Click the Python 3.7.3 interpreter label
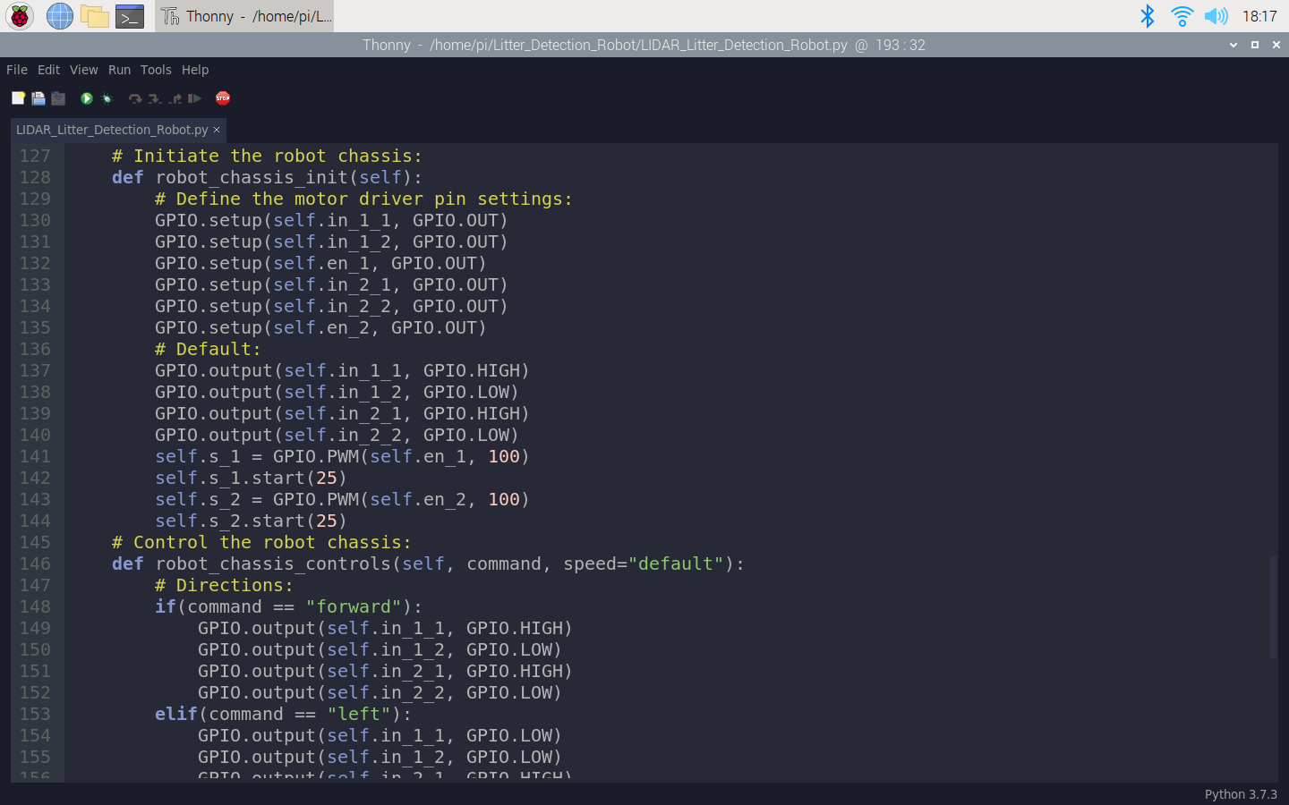 point(1240,794)
